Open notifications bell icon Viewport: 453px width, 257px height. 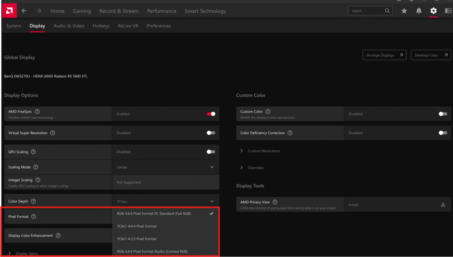point(418,11)
